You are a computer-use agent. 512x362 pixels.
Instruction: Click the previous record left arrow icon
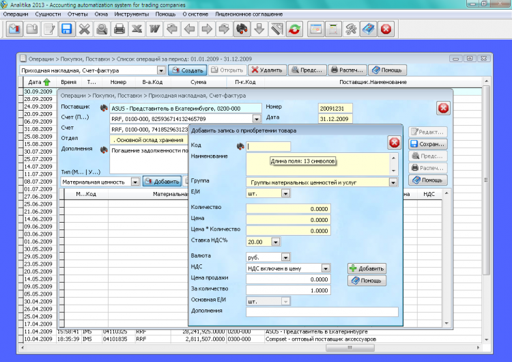tap(190, 29)
